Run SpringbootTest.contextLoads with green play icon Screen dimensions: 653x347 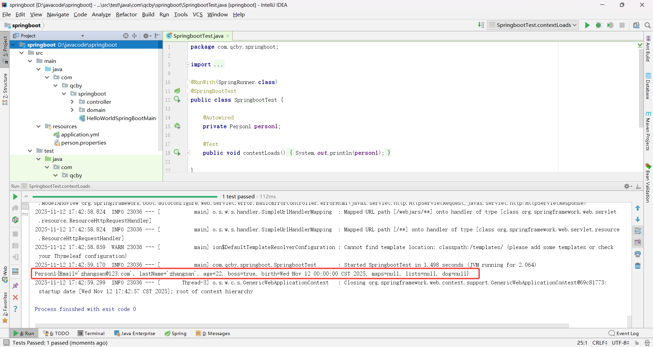tap(587, 25)
